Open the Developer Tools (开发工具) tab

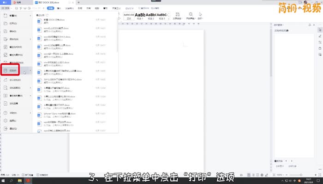point(116,8)
